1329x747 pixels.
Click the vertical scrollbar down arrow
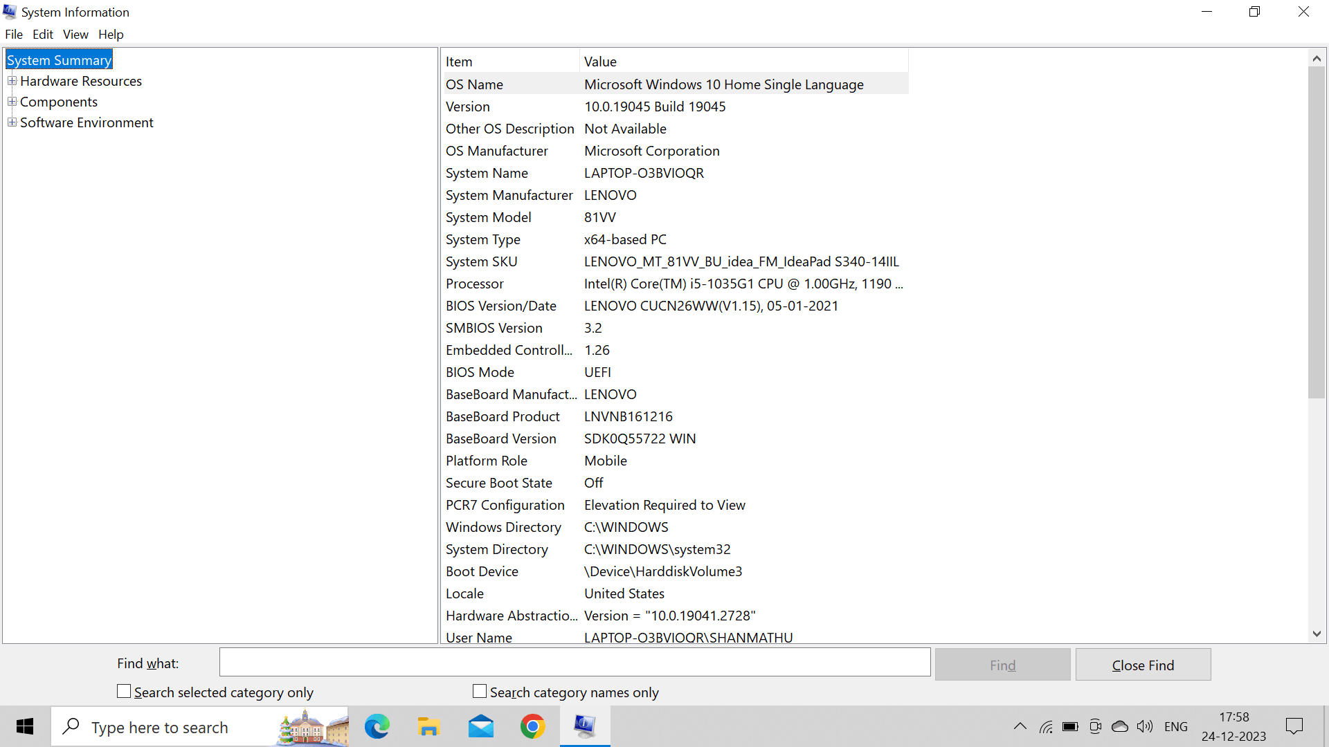pyautogui.click(x=1317, y=634)
